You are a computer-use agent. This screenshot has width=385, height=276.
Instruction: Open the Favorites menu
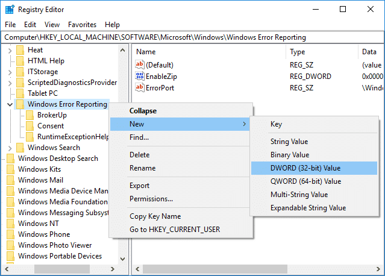(83, 25)
